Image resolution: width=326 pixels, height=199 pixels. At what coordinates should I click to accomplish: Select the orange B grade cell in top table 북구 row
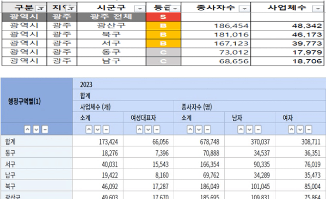163,35
